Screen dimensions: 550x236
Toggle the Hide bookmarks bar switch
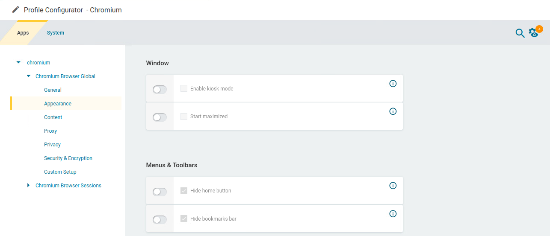click(160, 220)
